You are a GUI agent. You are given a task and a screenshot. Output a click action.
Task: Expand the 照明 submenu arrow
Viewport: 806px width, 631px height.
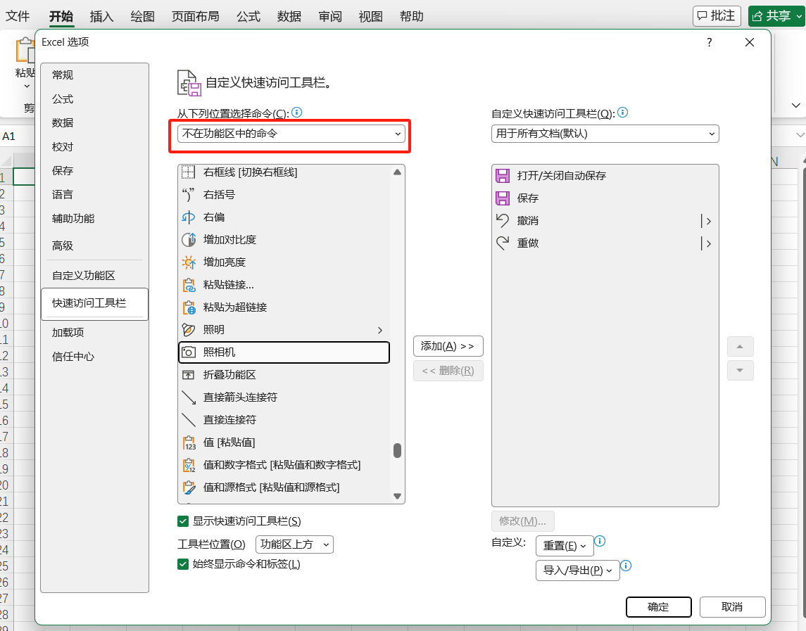click(379, 329)
